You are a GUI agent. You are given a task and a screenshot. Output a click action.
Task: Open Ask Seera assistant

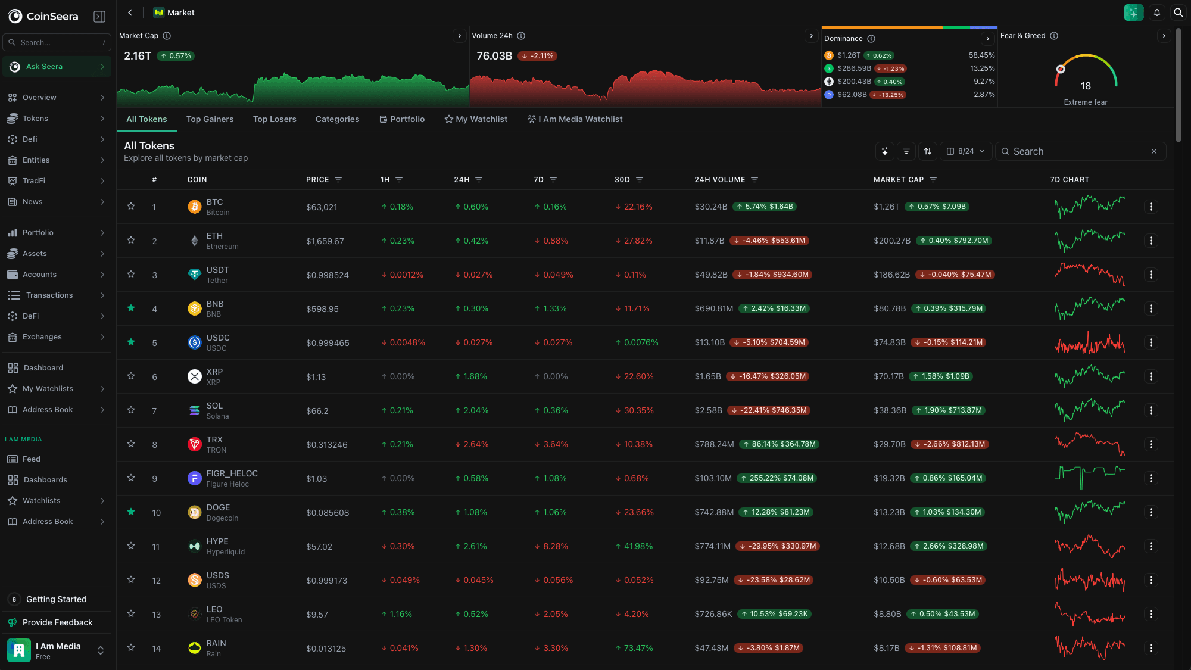click(57, 67)
